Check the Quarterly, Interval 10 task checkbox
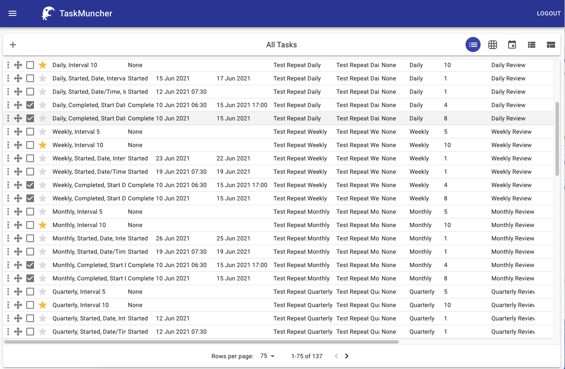 click(x=30, y=305)
